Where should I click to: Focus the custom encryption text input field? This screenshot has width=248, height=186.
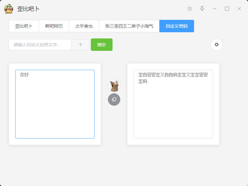40,45
